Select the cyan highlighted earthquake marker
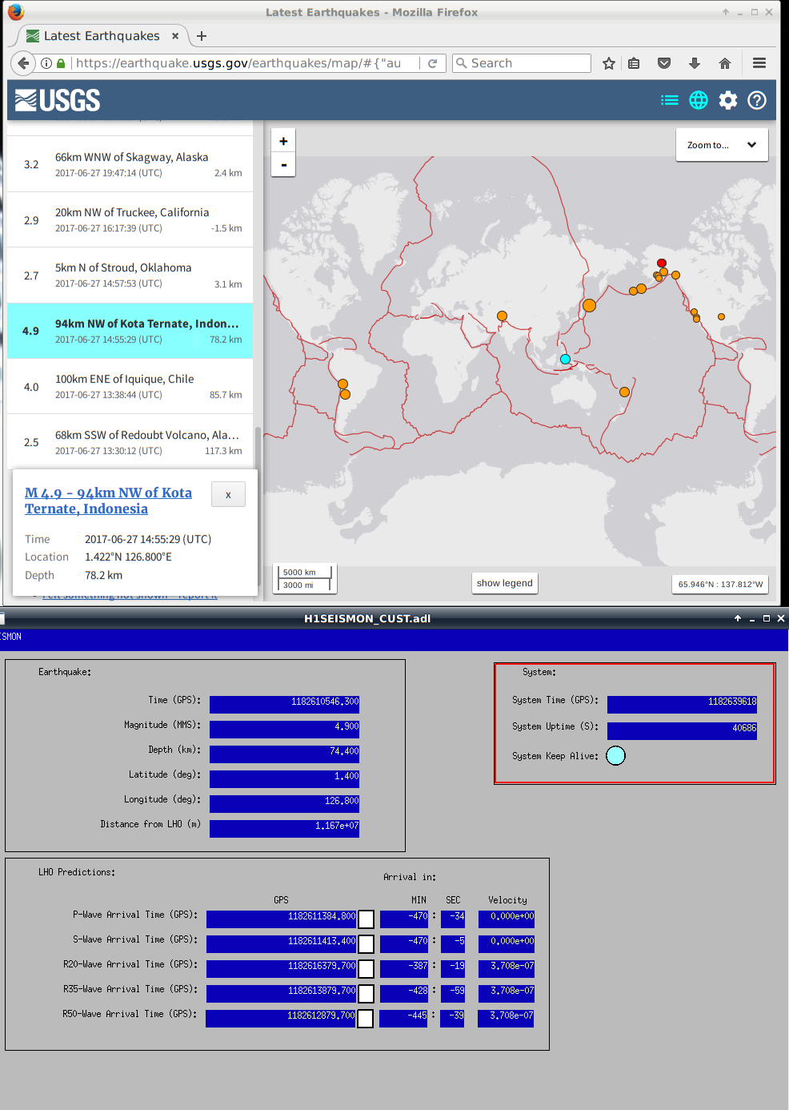 pos(565,360)
